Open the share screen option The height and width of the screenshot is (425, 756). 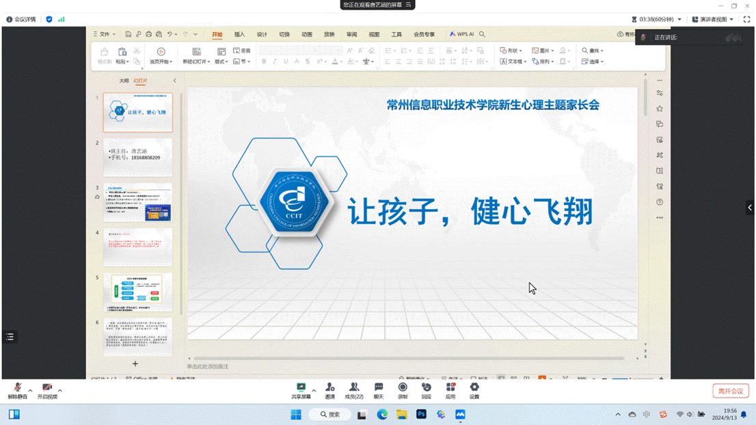click(x=301, y=391)
